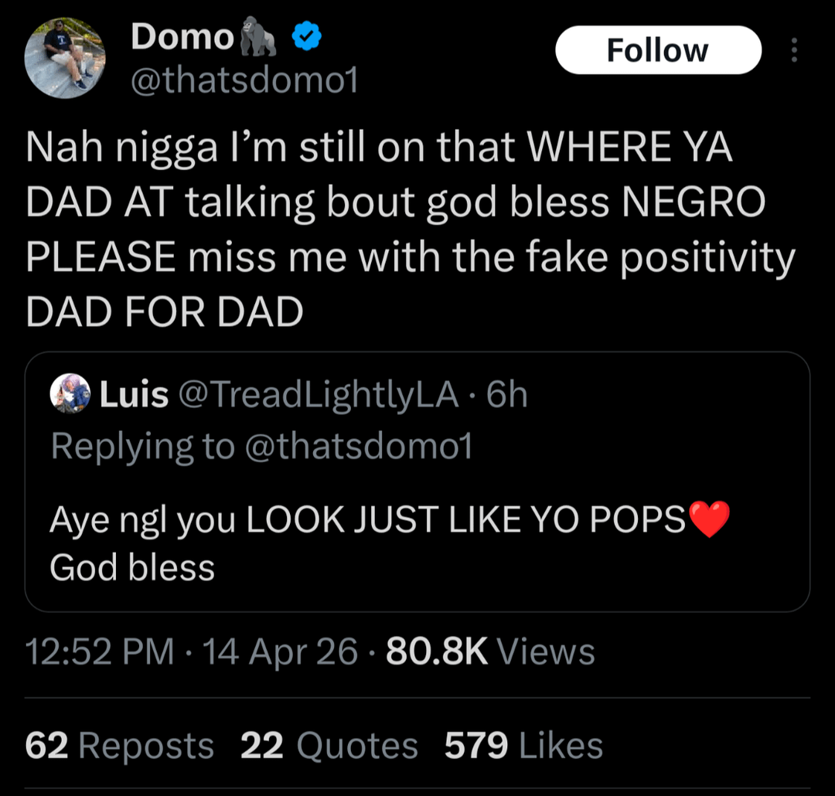
Task: Click the 14 Apr 26 date
Action: 280,652
